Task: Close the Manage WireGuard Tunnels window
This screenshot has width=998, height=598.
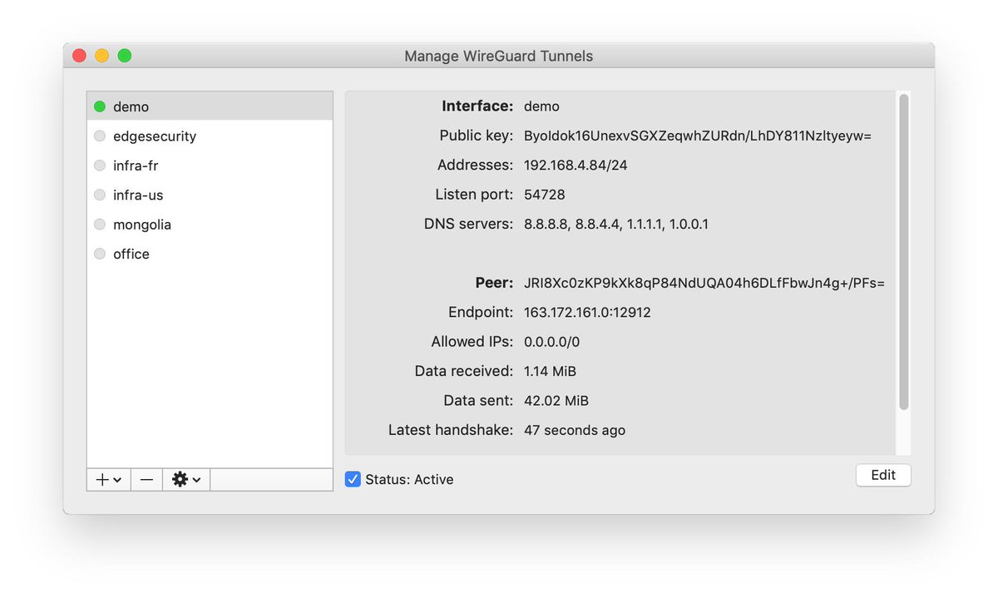Action: (x=80, y=56)
